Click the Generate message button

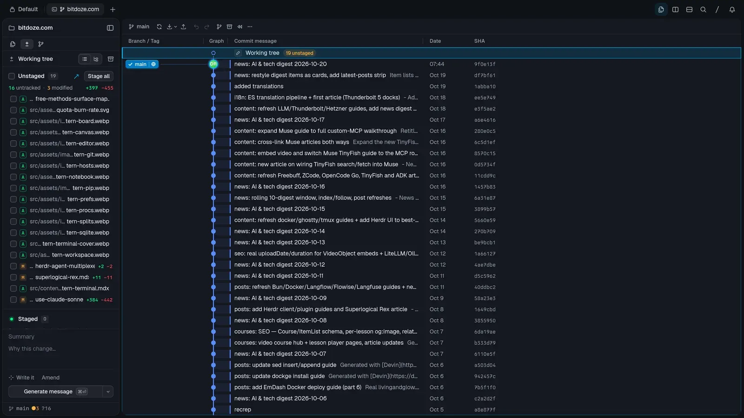click(55, 392)
